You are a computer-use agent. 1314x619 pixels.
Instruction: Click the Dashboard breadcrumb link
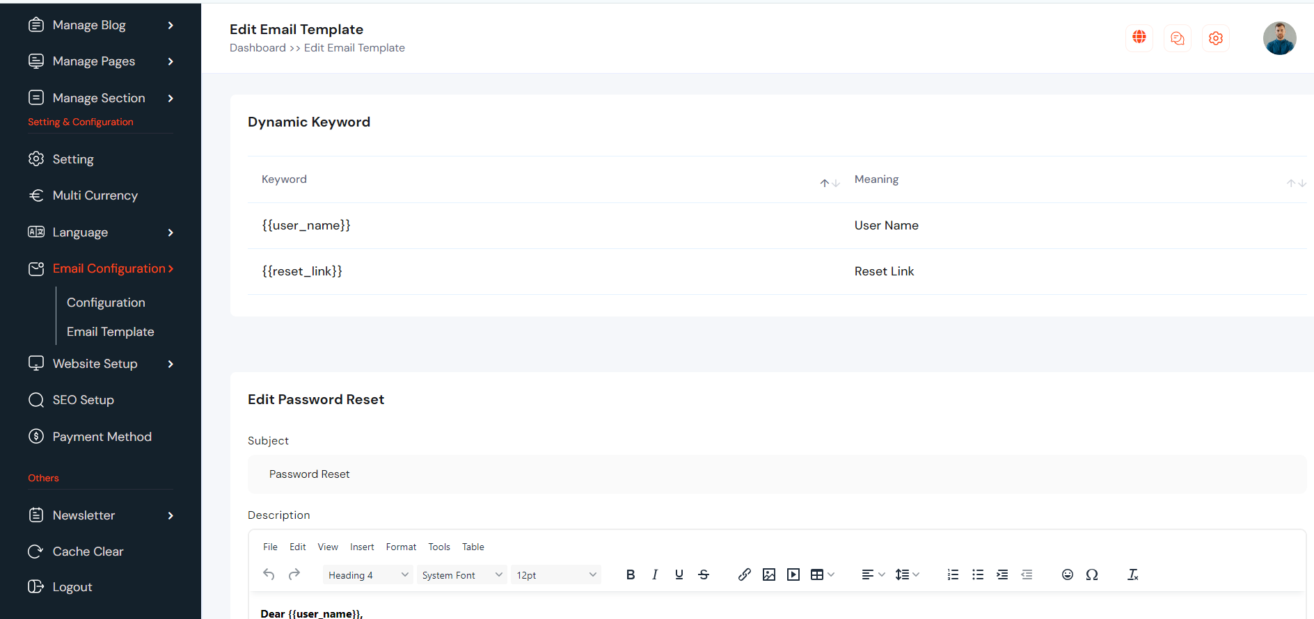point(258,47)
